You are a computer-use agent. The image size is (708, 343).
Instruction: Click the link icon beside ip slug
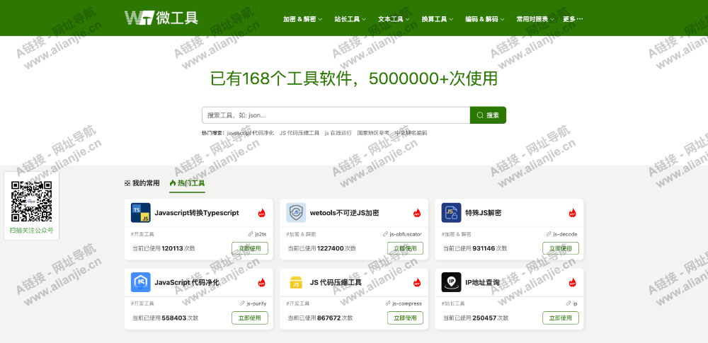click(x=569, y=303)
